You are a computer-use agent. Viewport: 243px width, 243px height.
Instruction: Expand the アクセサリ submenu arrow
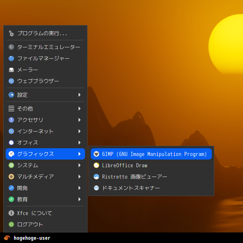coord(79,120)
